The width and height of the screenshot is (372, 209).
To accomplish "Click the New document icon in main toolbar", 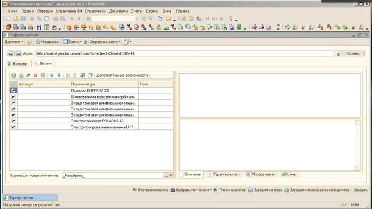I will click(x=9, y=19).
